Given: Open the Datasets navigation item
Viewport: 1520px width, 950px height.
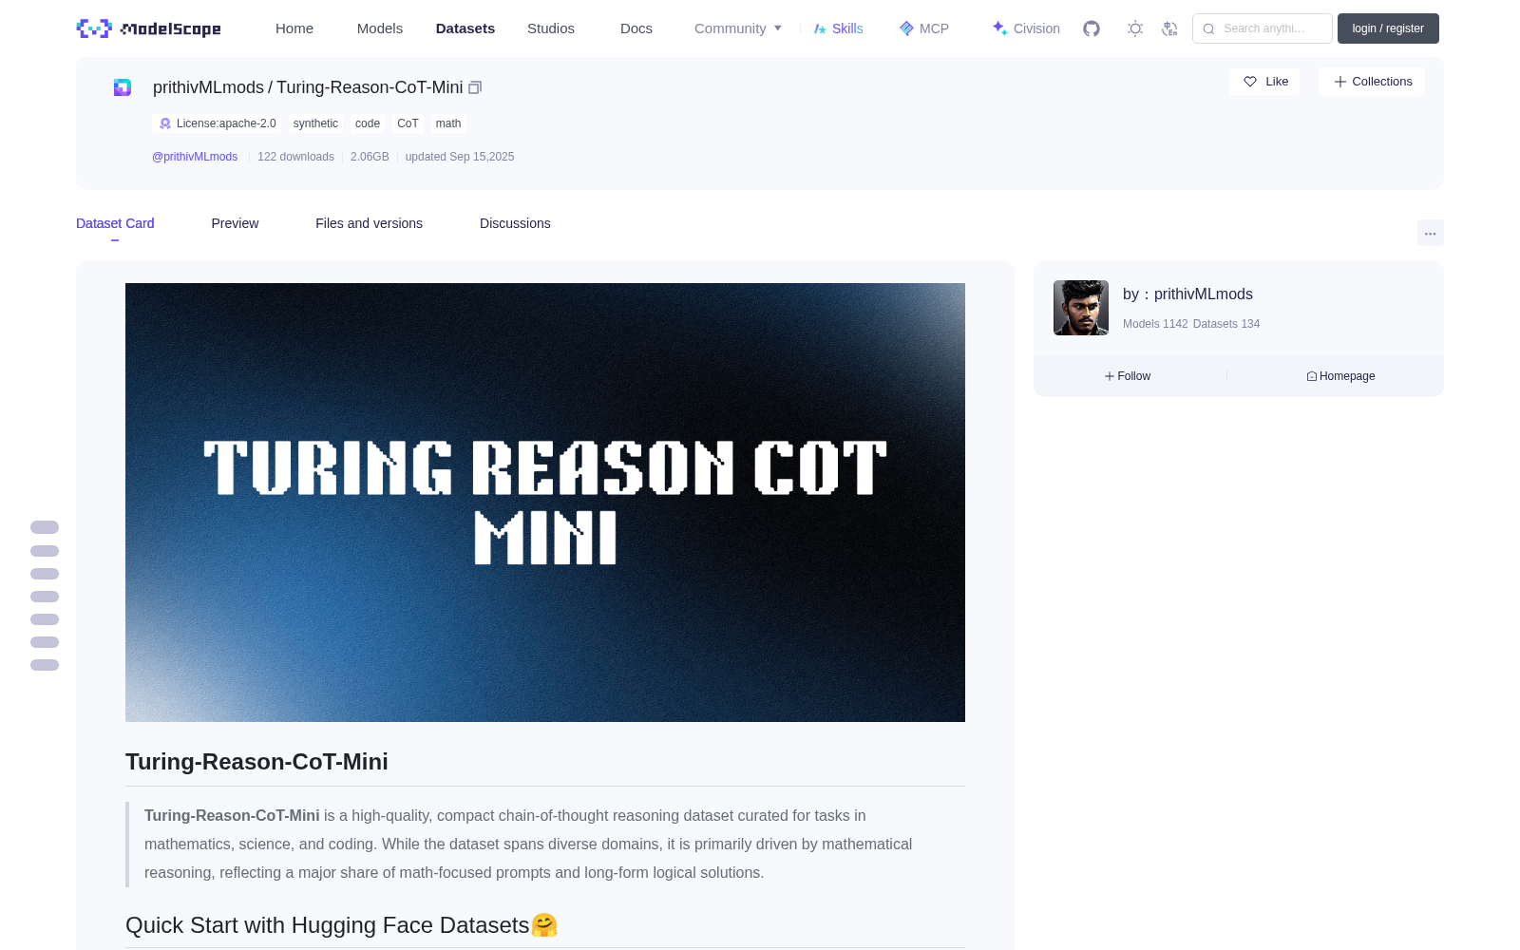Looking at the screenshot, I should pyautogui.click(x=465, y=28).
